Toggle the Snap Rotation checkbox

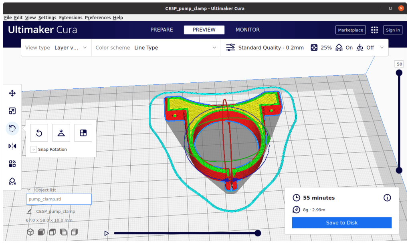point(34,149)
